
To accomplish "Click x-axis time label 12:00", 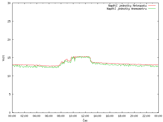I will tap(85, 116).
